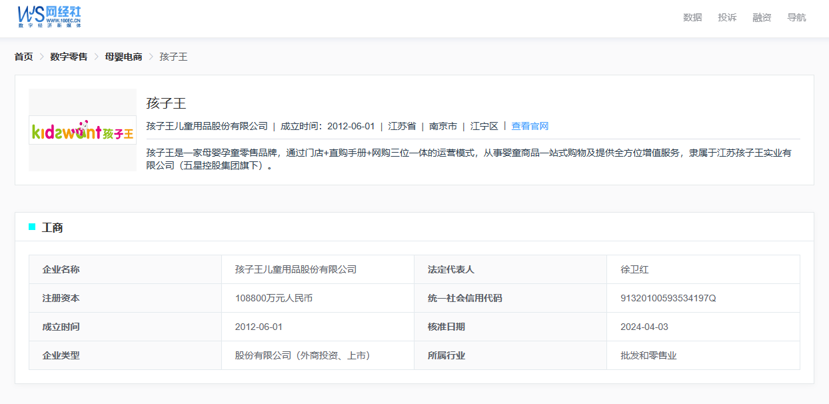Go to 首页 breadcrumb

[24, 57]
